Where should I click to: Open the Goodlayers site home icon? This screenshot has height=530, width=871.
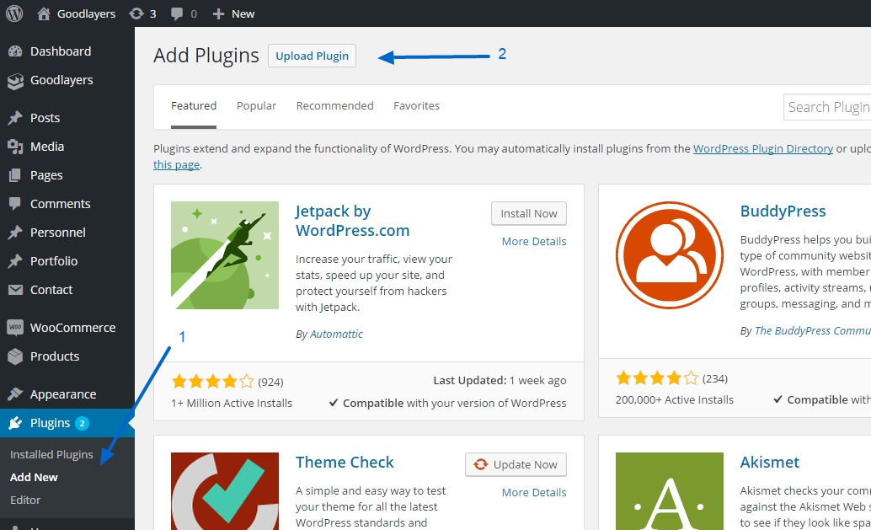45,13
